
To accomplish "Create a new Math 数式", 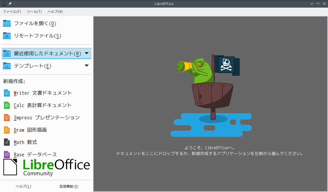I will (47, 142).
